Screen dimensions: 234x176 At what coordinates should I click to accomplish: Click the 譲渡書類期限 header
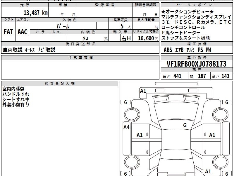[146, 5]
